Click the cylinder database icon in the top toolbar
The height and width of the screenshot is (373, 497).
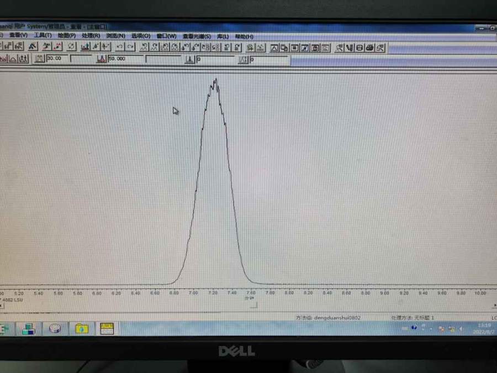[359, 48]
